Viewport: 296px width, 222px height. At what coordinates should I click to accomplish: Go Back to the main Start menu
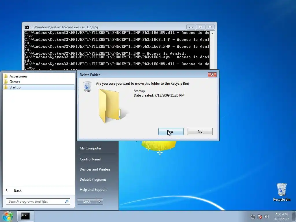39,190
